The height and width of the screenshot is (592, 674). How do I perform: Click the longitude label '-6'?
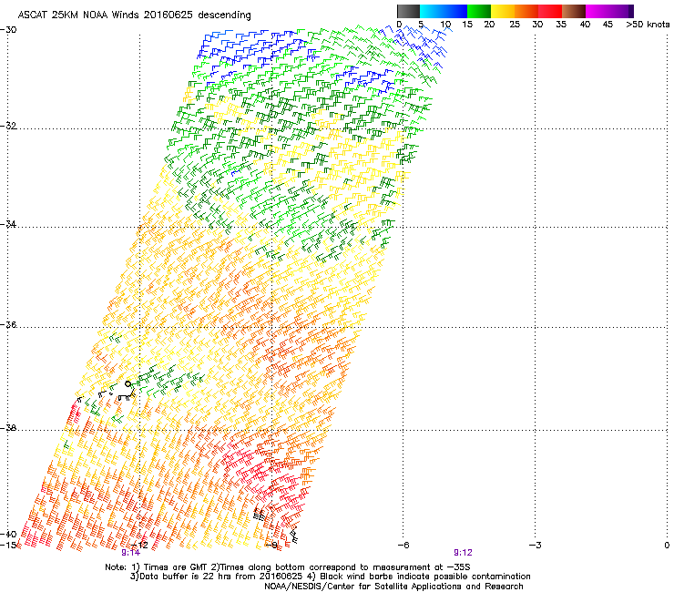click(403, 545)
